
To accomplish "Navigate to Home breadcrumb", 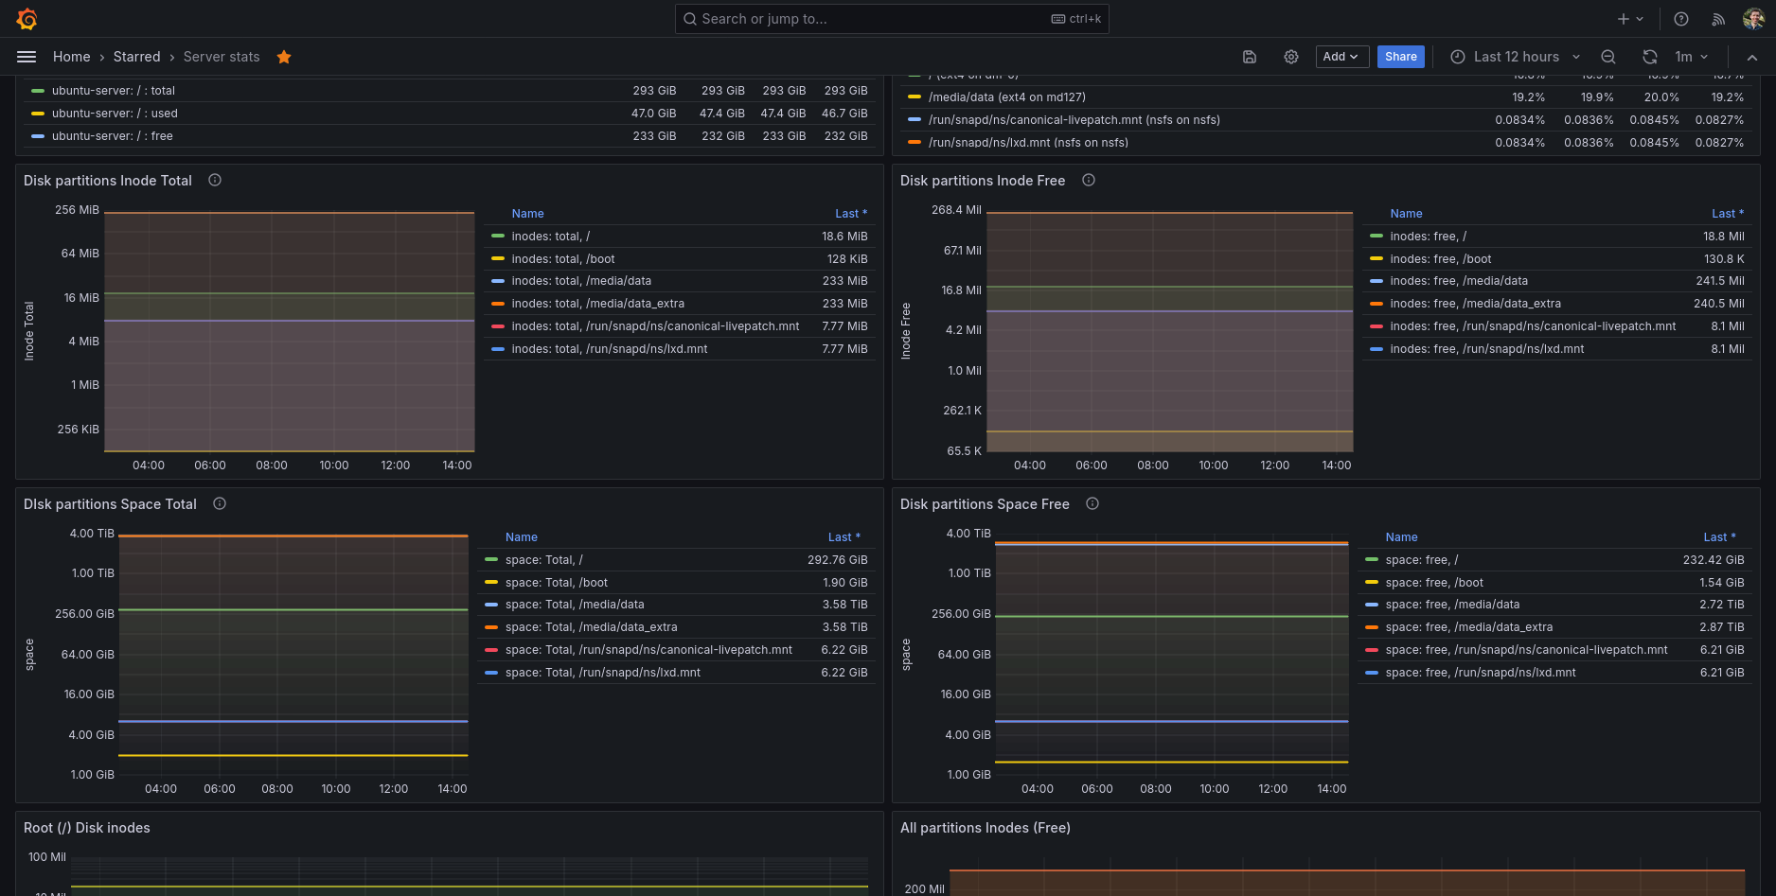I will coord(71,57).
